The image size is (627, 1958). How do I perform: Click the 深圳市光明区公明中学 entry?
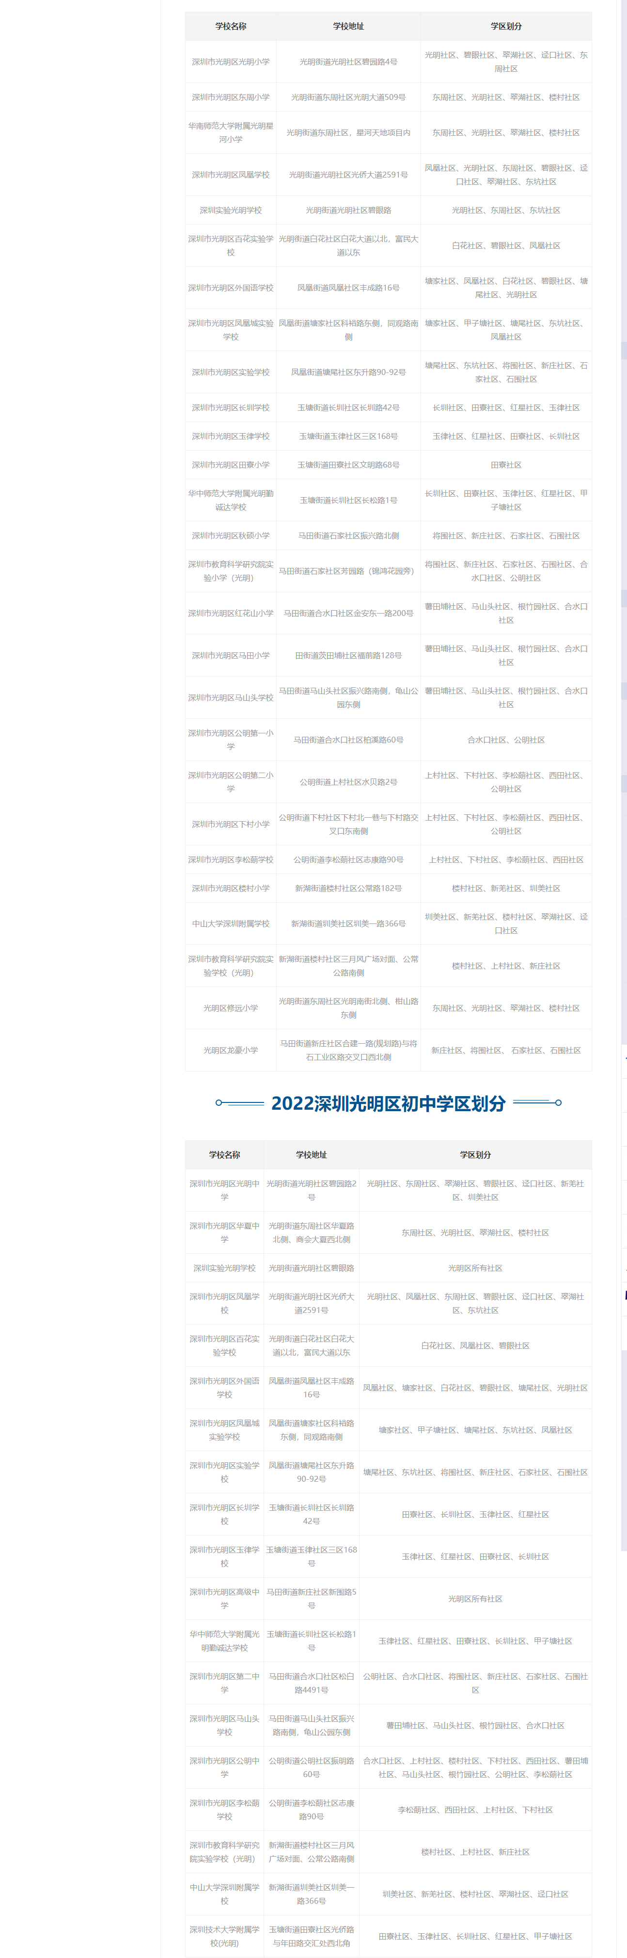[x=225, y=1767]
